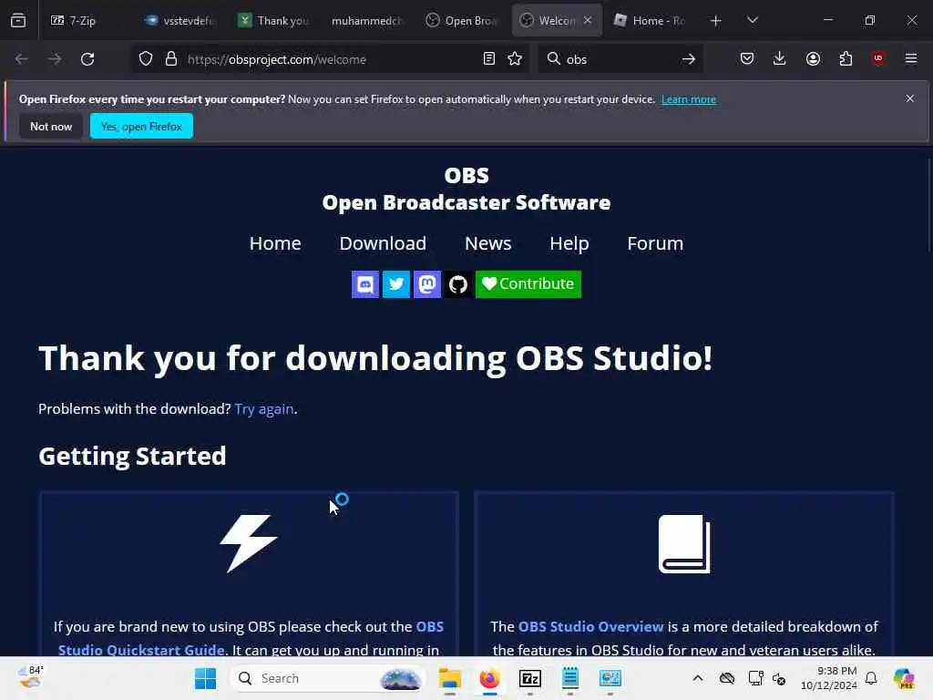Switch to the muhammedch tab
Viewport: 933px width, 700px height.
click(x=366, y=20)
